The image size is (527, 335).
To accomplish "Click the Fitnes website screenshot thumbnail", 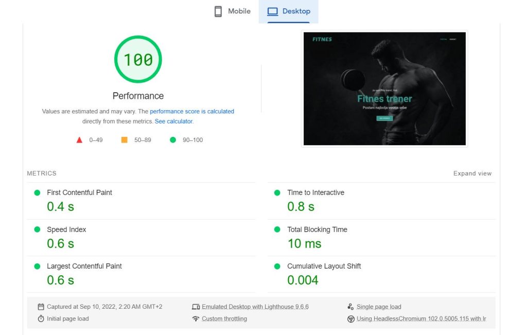I will 384,89.
